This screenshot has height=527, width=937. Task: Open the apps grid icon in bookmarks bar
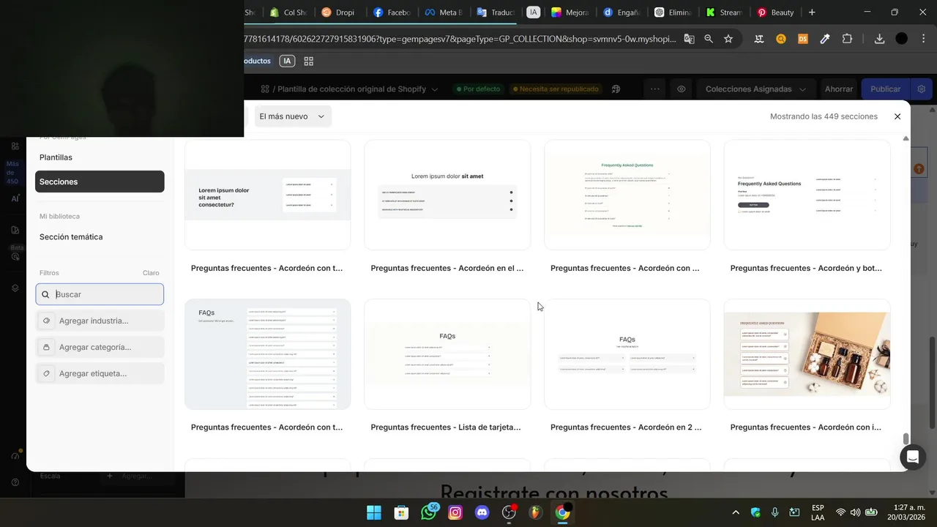click(309, 61)
